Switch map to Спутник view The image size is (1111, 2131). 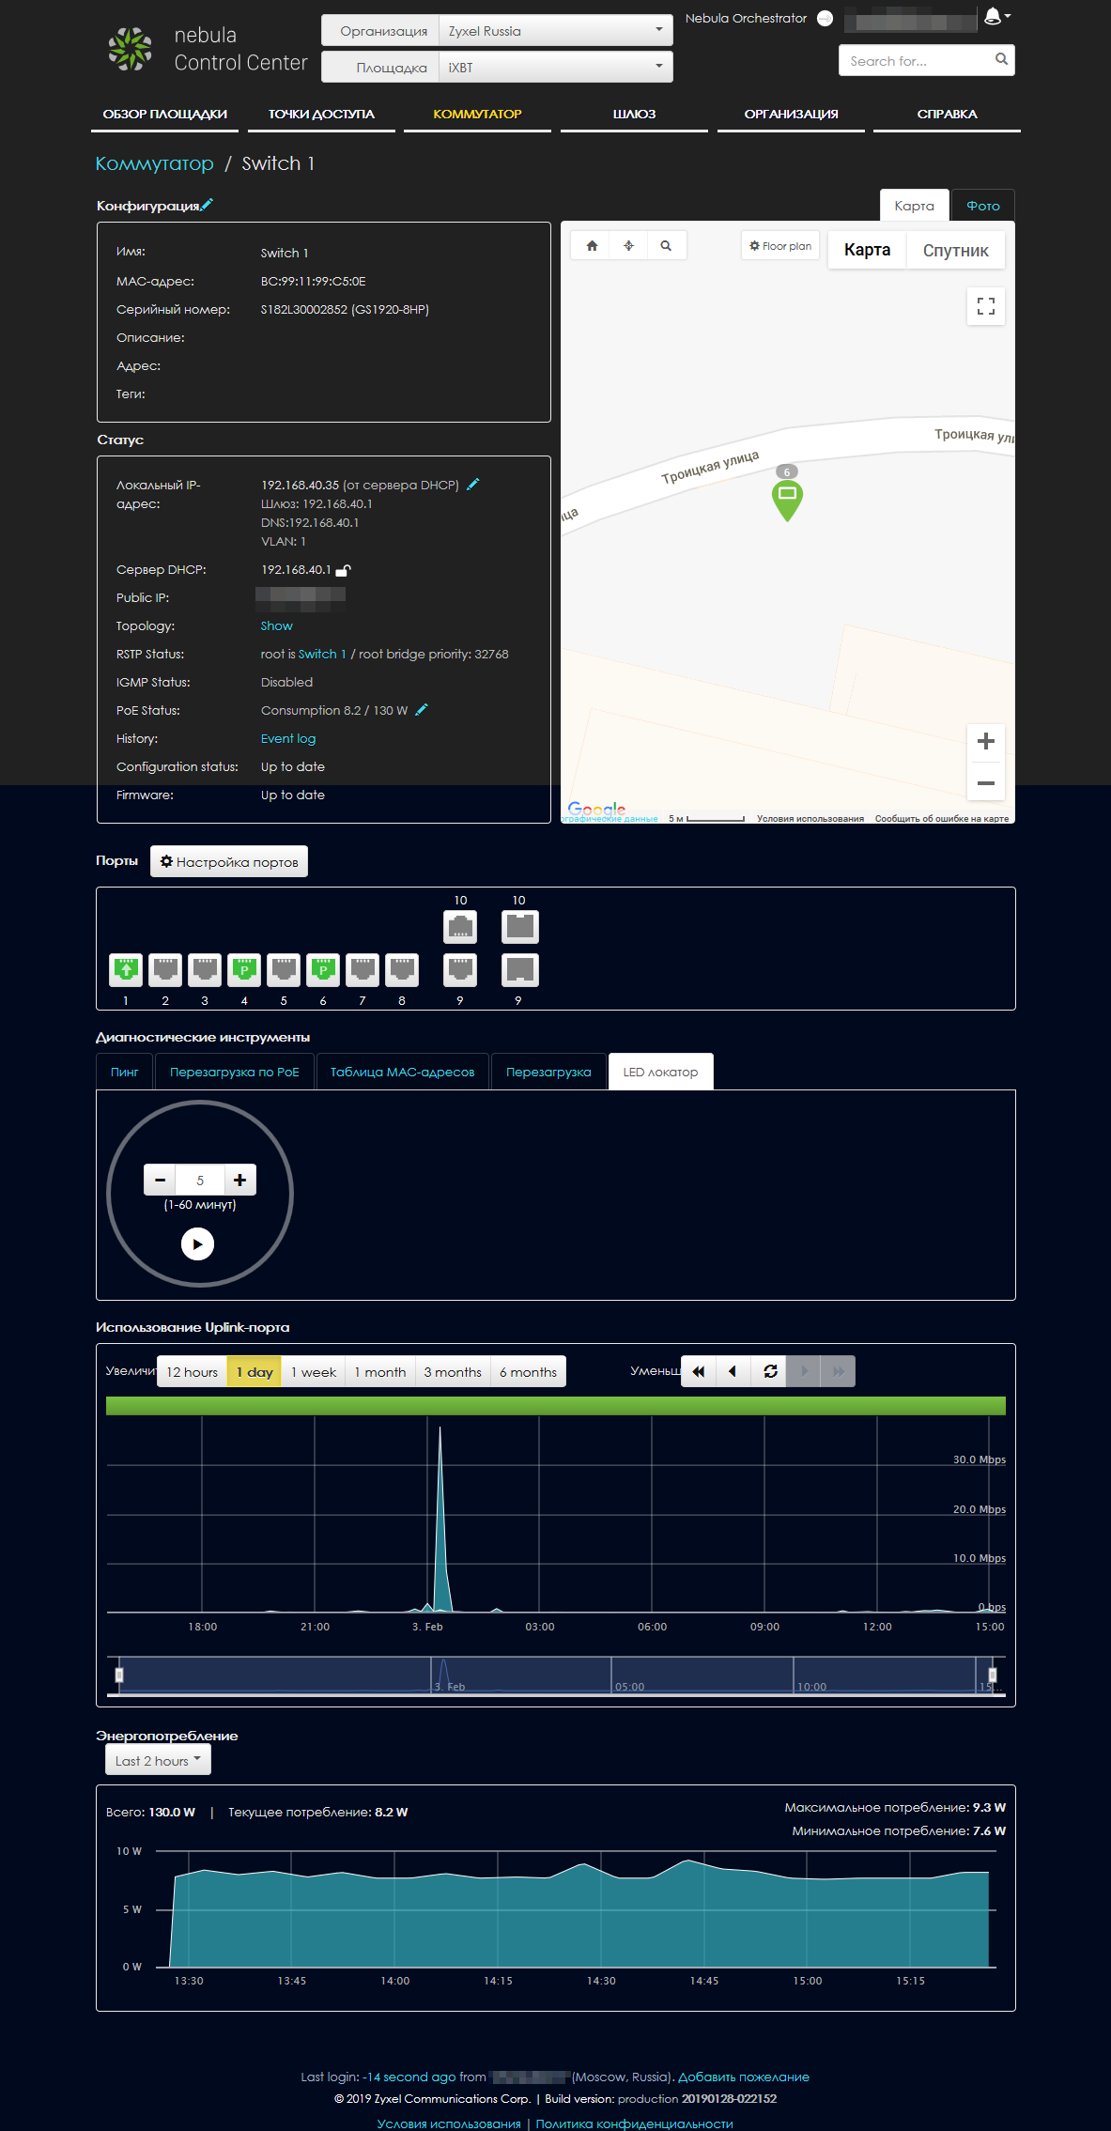pos(955,251)
